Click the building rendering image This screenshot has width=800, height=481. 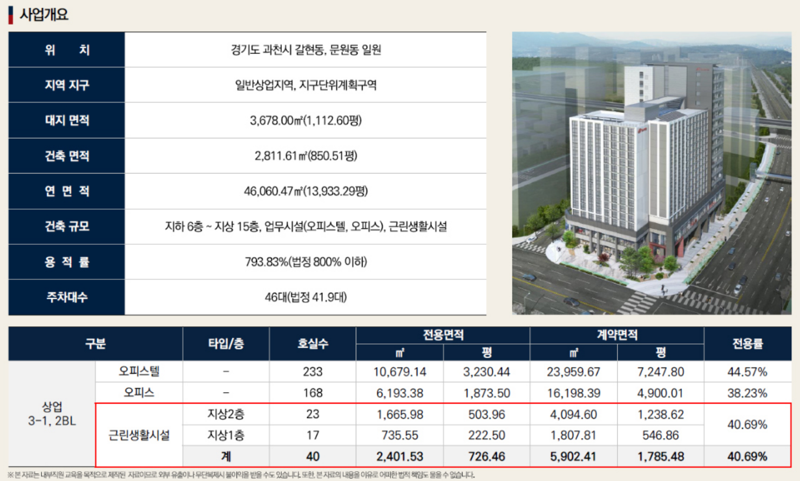pos(653,173)
